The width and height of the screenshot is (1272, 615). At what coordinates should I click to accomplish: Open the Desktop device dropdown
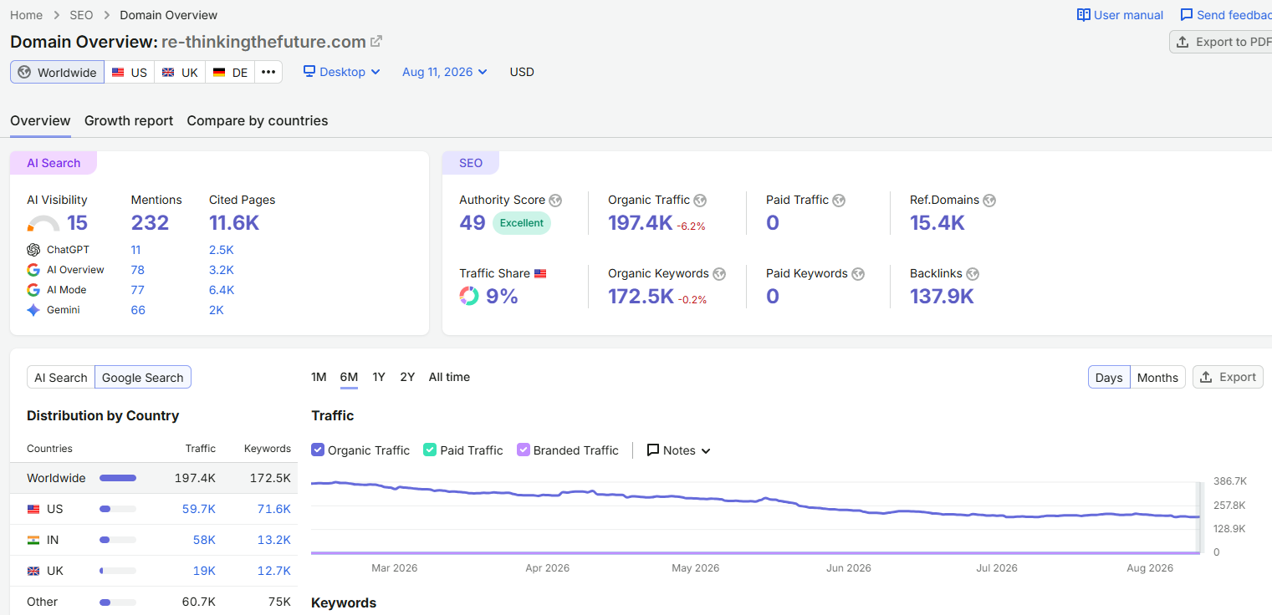coord(342,72)
